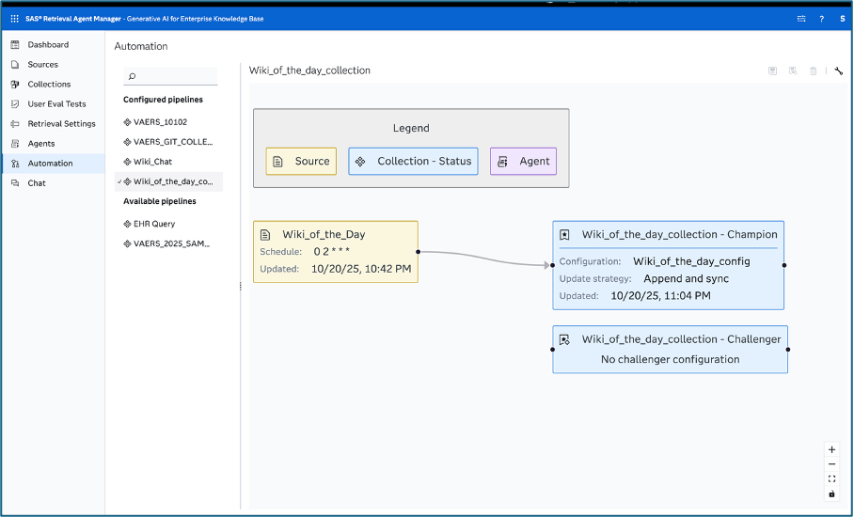Select EHR Query available pipeline

point(168,224)
